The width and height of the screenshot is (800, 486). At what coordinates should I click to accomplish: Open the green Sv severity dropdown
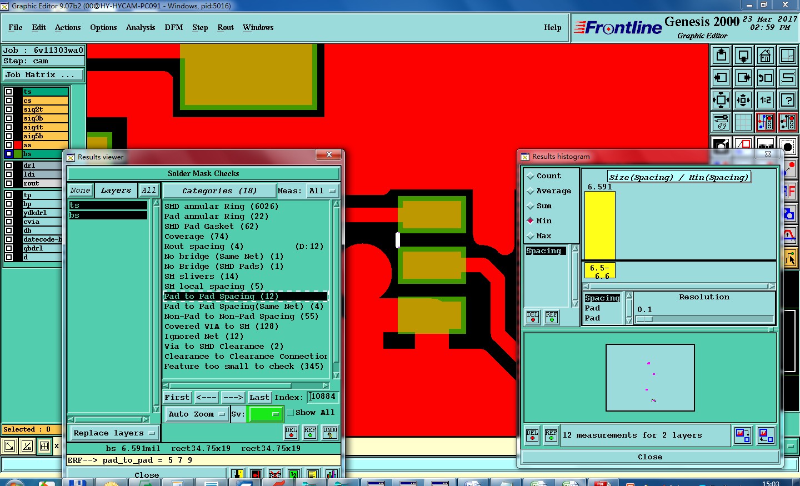267,414
